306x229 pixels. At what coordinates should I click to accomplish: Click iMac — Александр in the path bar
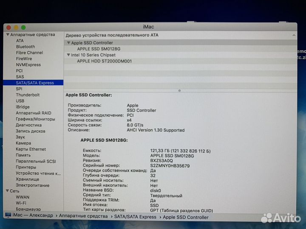tap(33, 215)
